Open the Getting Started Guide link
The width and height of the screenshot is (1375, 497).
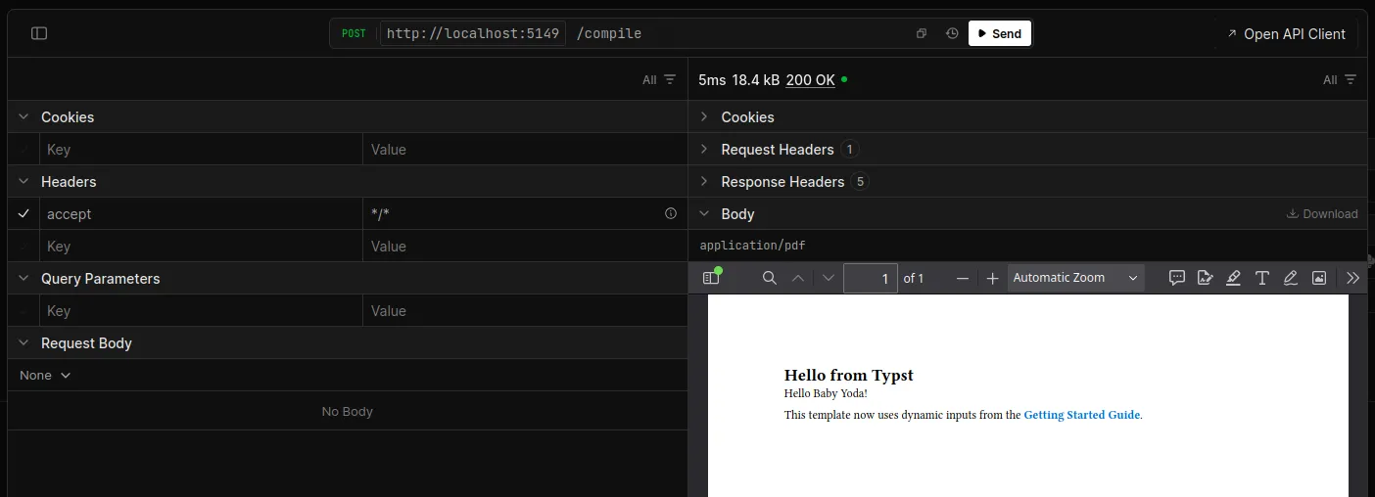point(1082,415)
